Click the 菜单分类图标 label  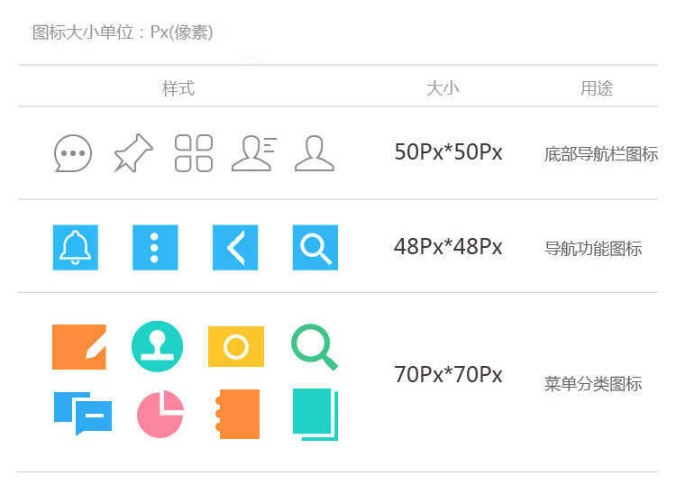593,384
